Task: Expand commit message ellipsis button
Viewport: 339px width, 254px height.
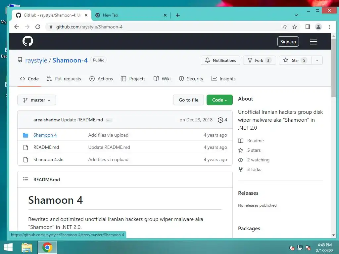Action: coord(109,120)
